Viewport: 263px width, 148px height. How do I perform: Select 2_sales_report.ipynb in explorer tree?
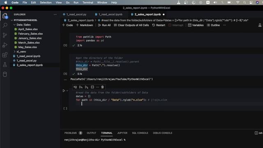pos(30,65)
